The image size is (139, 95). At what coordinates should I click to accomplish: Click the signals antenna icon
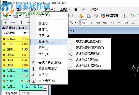click(96, 16)
